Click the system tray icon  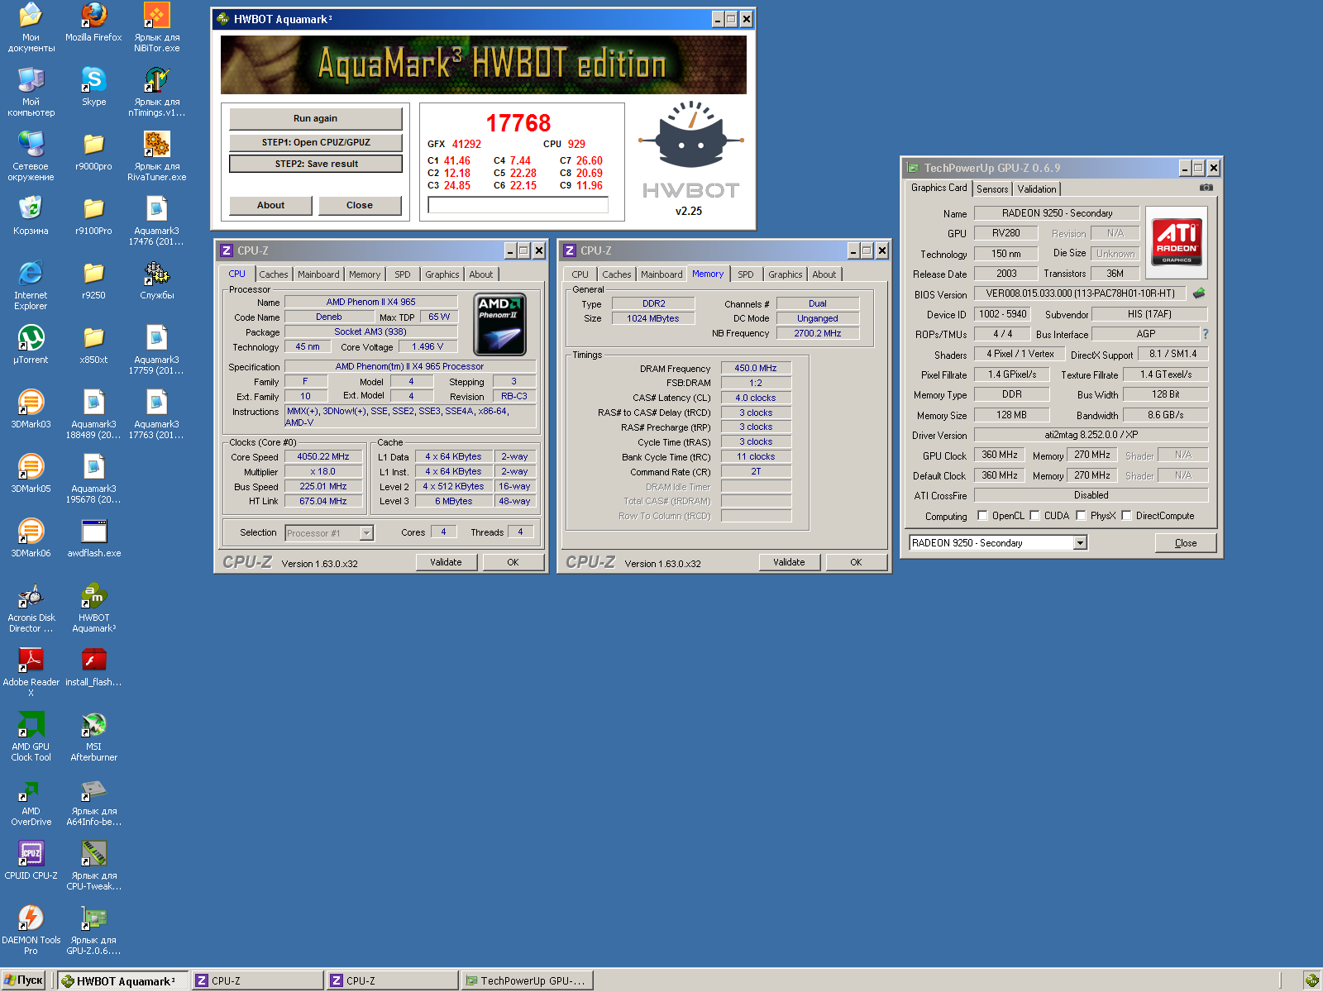click(1312, 980)
